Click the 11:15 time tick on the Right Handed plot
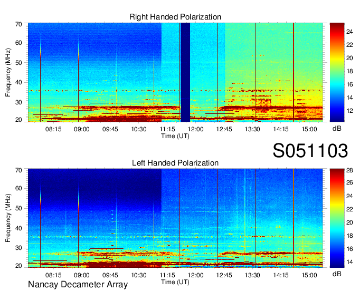Viewport: 359px width, 291px height. point(167,129)
